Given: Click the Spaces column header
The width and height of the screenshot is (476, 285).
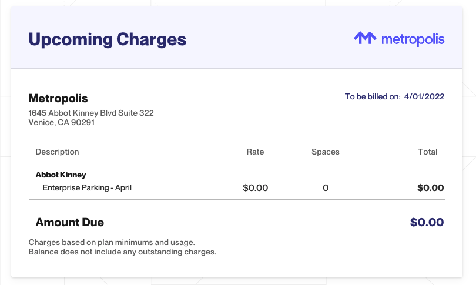Looking at the screenshot, I should point(326,152).
